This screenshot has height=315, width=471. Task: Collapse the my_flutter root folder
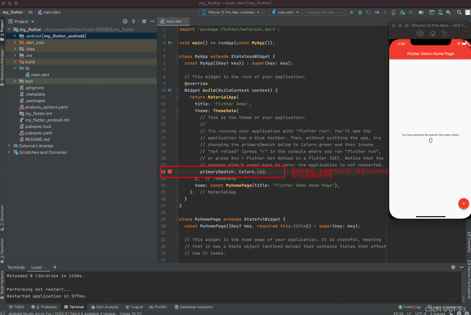9,29
